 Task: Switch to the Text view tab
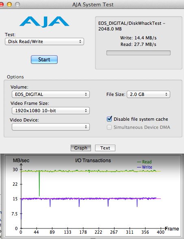coord(105,148)
